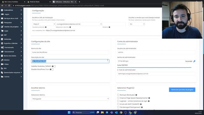This screenshot has width=204, height=115.
Task: Click the Outros folder icon
Action: [x=2, y=77]
